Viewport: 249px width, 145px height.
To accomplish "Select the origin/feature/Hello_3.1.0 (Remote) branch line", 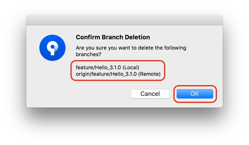I will pos(118,74).
